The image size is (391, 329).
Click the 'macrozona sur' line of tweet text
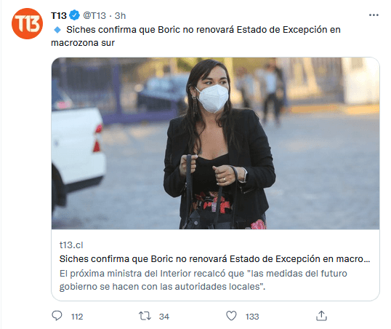click(83, 43)
